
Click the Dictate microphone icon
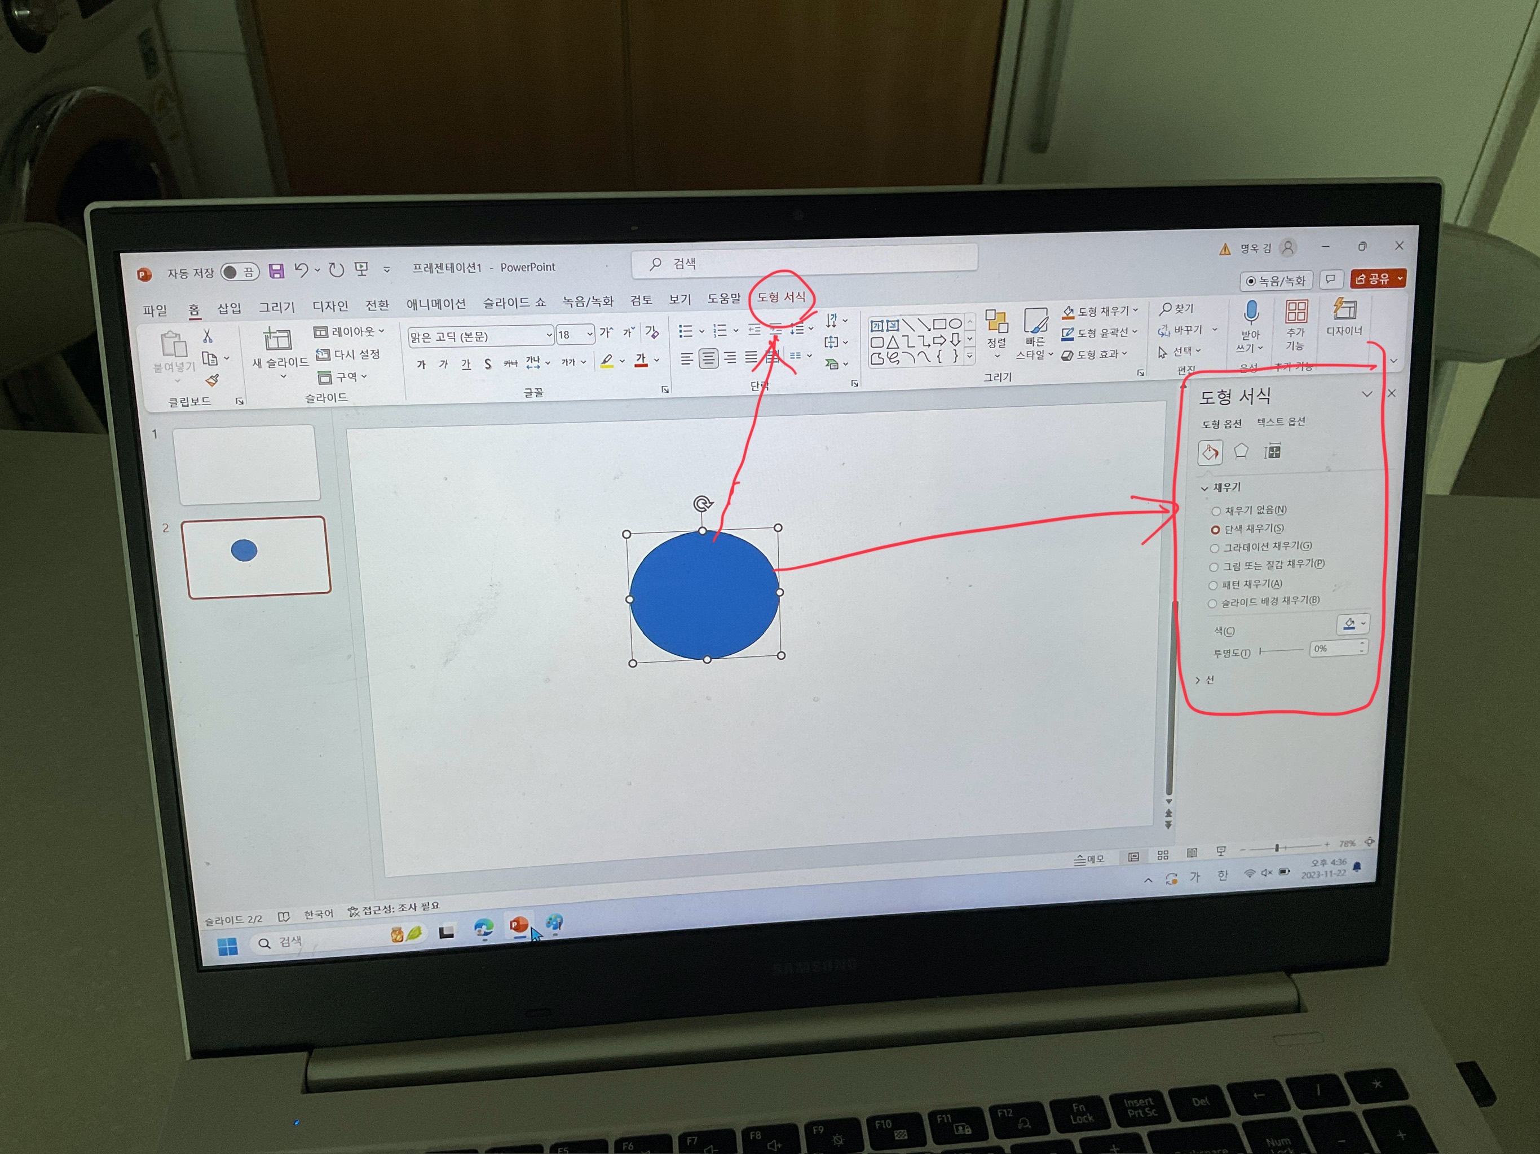click(1251, 313)
